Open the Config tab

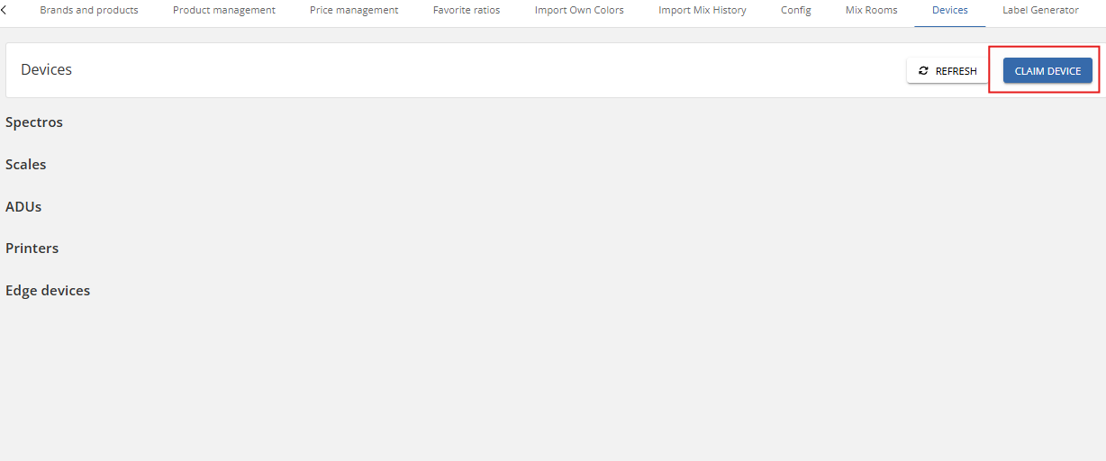click(796, 11)
